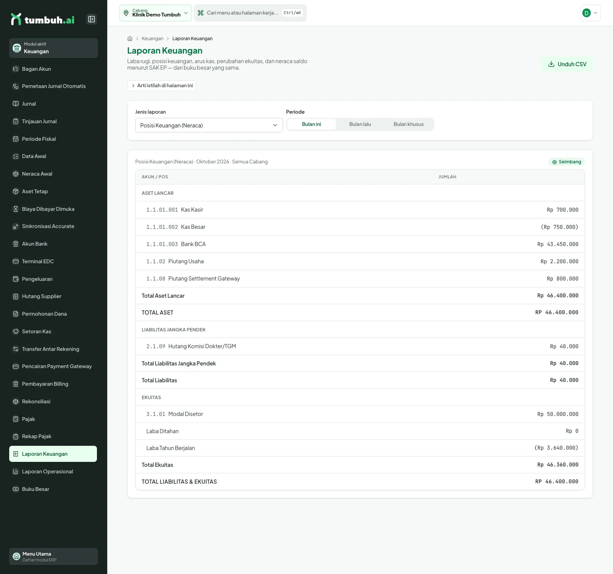Click the Bank BCA account row
Screen dimensions: 613x574
360,244
